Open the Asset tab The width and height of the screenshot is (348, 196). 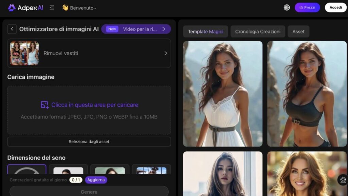tap(298, 31)
